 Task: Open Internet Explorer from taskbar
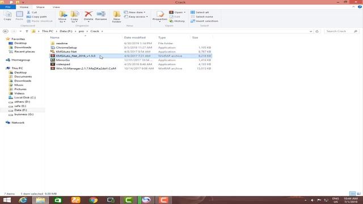[23, 200]
